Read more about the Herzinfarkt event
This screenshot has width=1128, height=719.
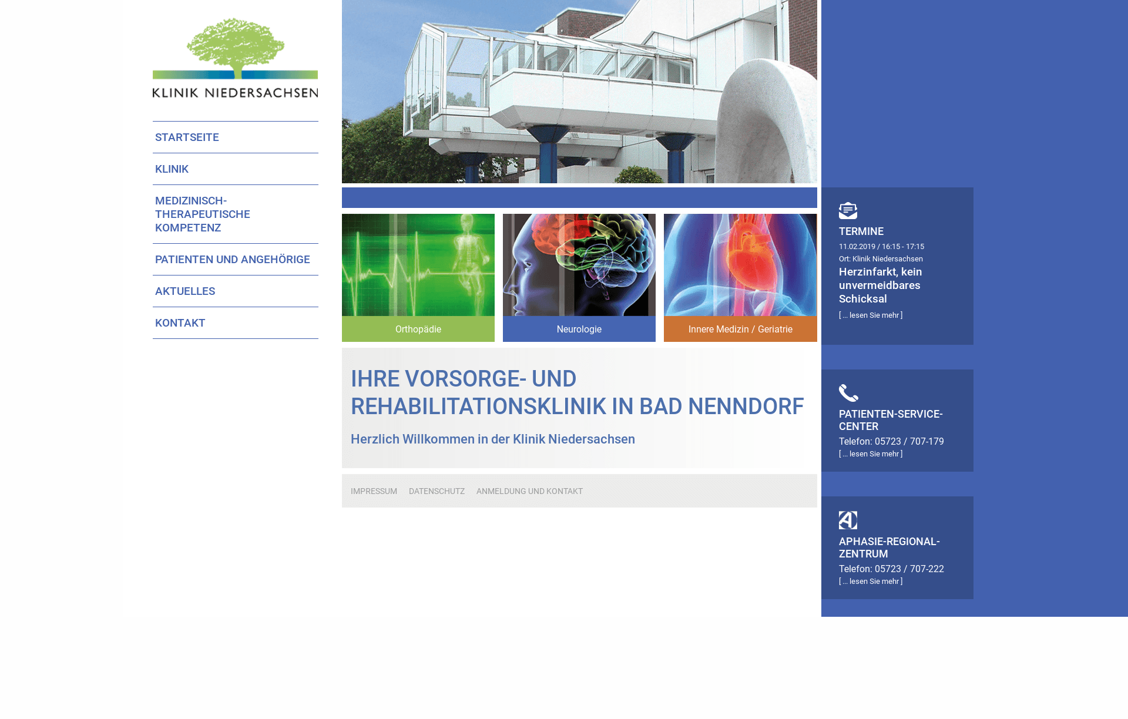coord(871,315)
